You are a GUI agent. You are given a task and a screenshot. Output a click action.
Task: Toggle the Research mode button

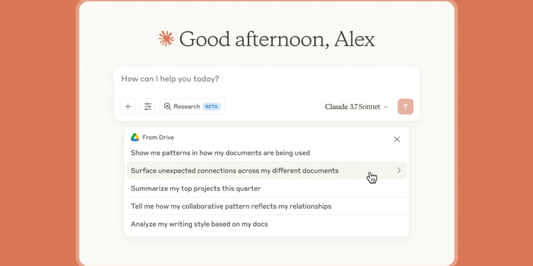pyautogui.click(x=193, y=106)
